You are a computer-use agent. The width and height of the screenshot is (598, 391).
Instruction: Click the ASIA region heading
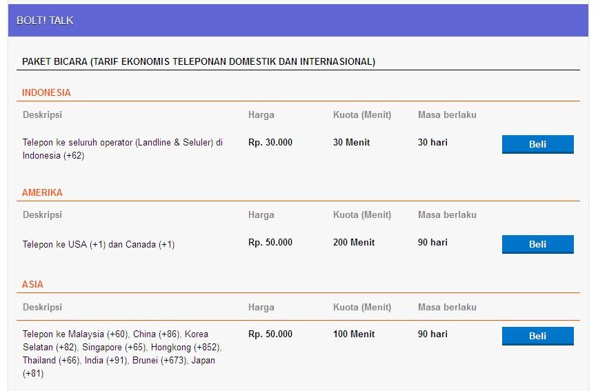(32, 284)
